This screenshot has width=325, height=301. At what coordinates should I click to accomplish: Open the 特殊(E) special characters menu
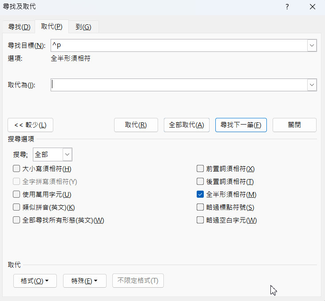[85, 281]
